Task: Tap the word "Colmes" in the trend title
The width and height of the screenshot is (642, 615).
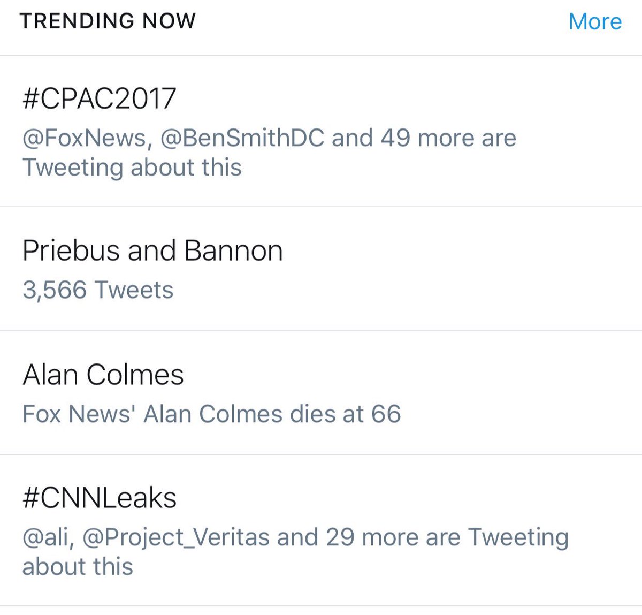Action: (135, 375)
